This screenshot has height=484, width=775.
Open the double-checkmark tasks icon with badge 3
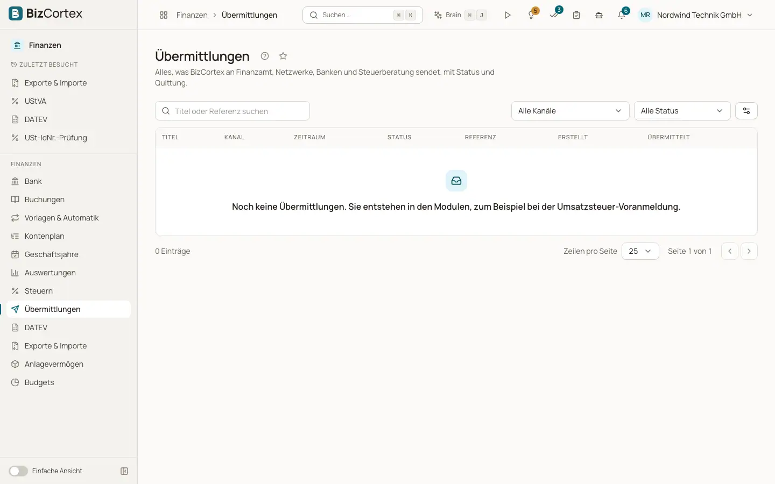pos(554,15)
